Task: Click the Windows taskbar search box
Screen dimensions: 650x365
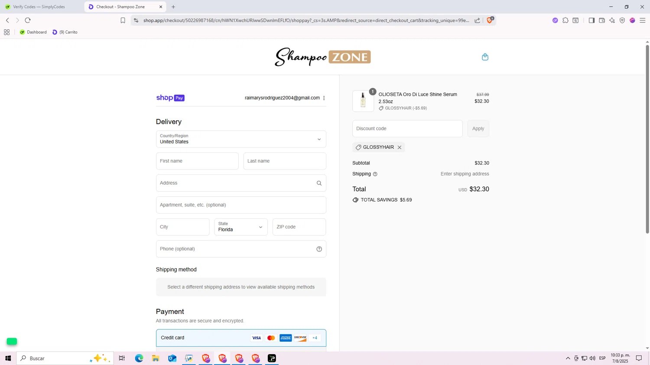Action: 65,358
